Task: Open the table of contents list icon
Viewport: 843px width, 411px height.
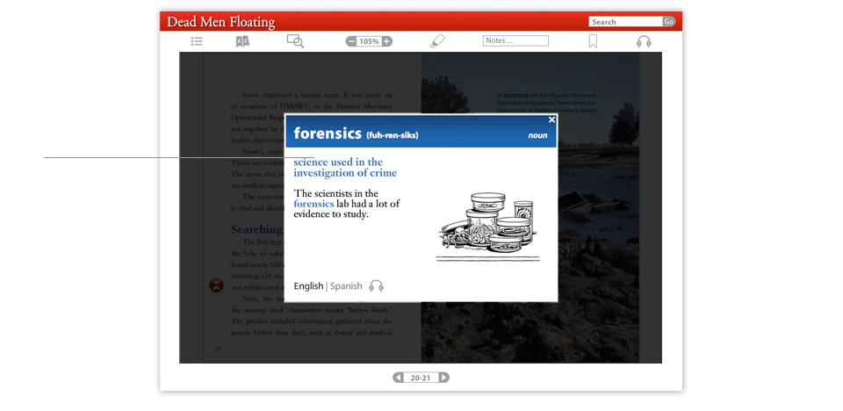Action: (197, 41)
